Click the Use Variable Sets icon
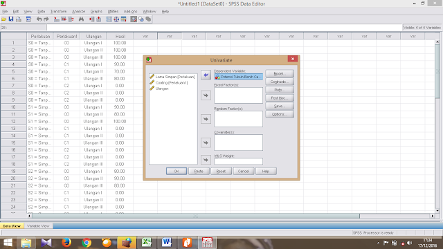 tap(141, 19)
